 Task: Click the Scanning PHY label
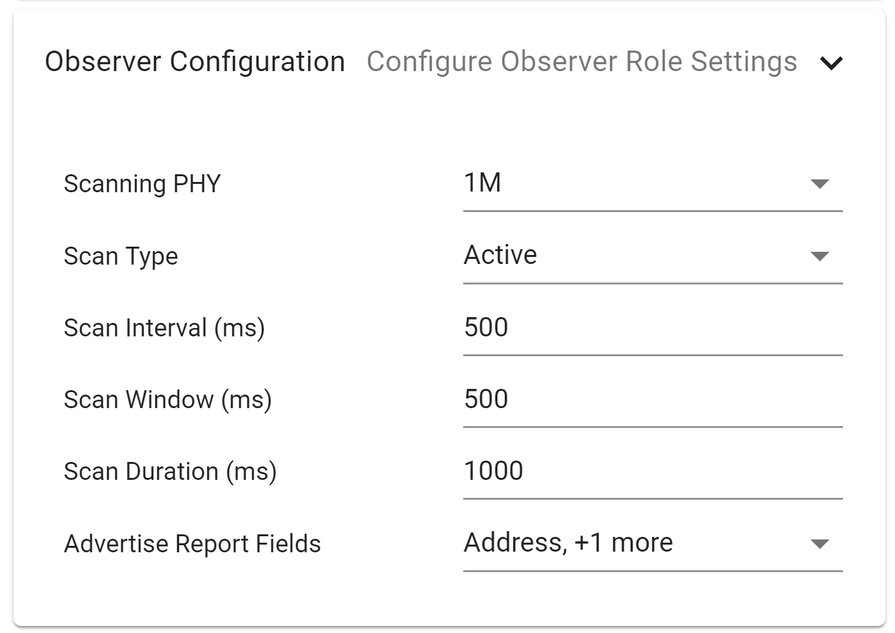pos(141,184)
